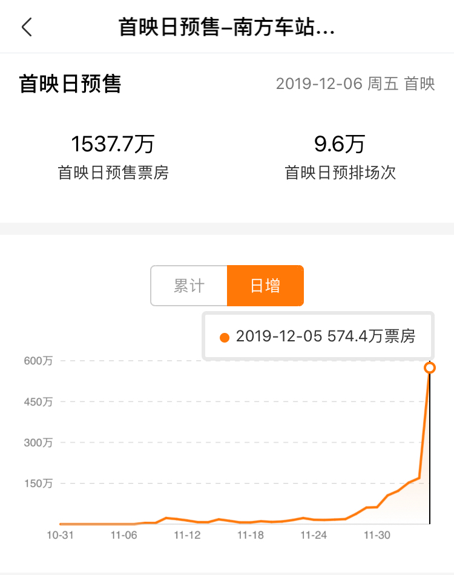Click the 11-30 x-axis label

click(377, 536)
